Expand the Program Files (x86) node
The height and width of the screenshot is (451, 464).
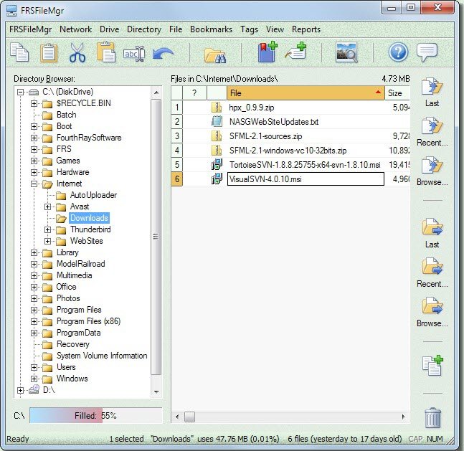(x=34, y=321)
